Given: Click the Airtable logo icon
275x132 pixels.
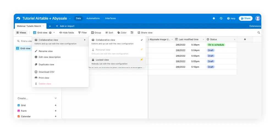Looking at the screenshot, I should [18, 18].
